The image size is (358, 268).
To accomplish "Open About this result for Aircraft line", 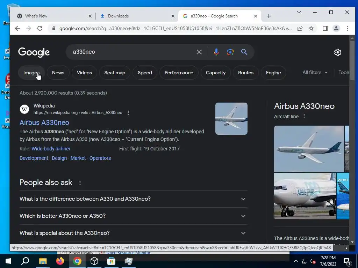I will pos(304,116).
